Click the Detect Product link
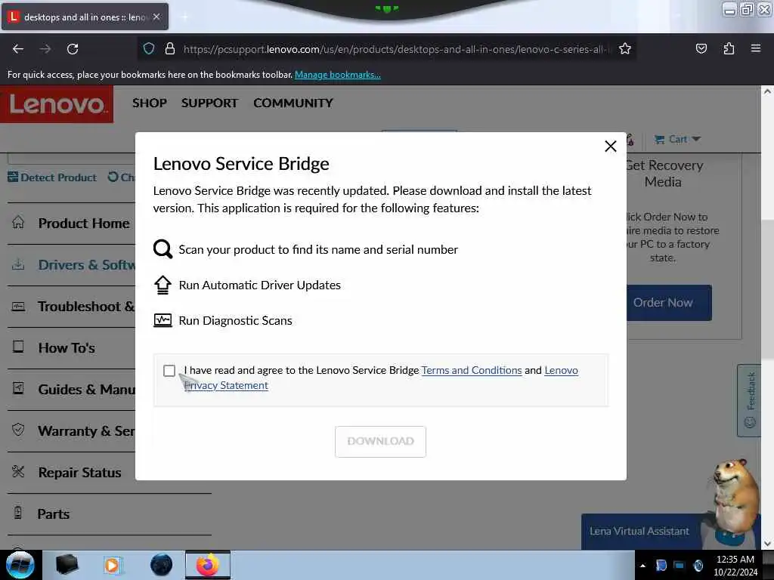This screenshot has width=774, height=580. 52,177
